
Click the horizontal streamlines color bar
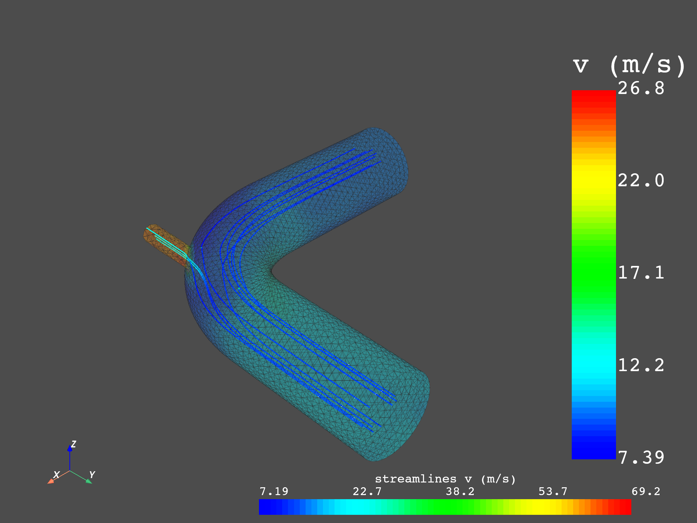(445, 507)
